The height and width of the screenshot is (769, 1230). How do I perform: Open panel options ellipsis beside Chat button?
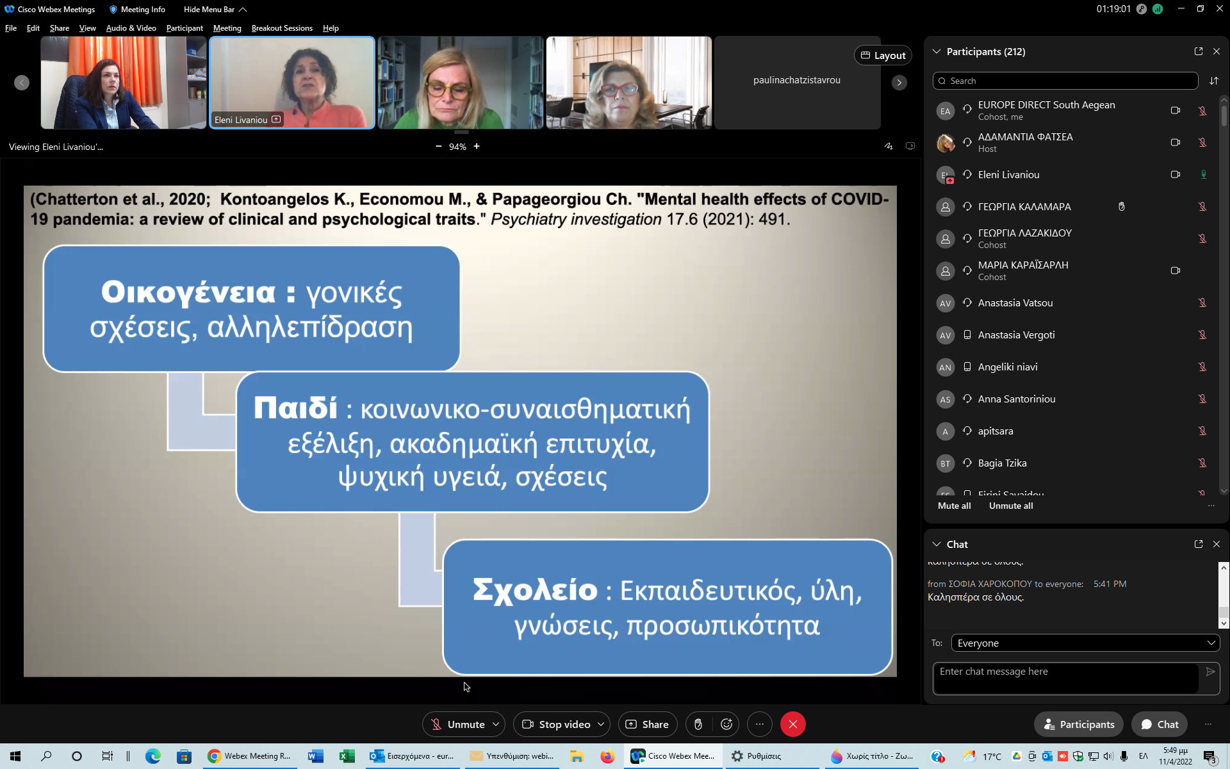pyautogui.click(x=1208, y=724)
